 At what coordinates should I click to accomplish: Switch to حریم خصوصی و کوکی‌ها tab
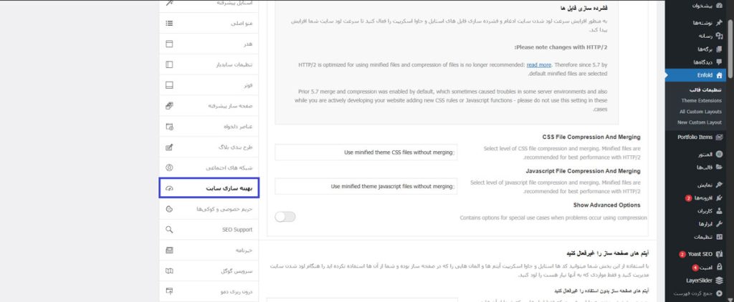[x=209, y=209]
